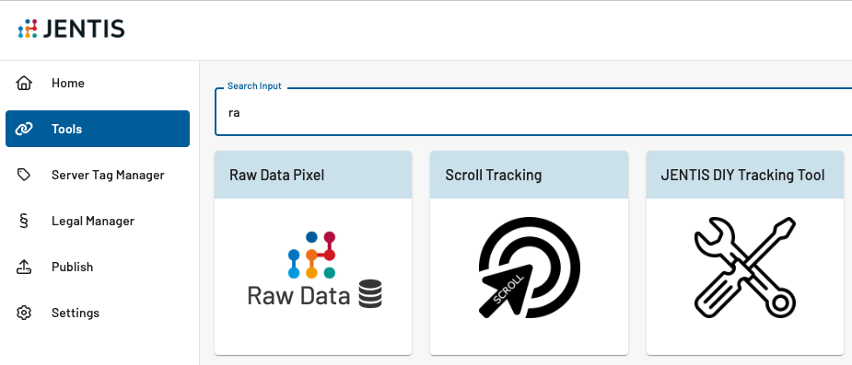Image resolution: width=852 pixels, height=365 pixels.
Task: Click the Publish upload icon
Action: click(x=24, y=267)
